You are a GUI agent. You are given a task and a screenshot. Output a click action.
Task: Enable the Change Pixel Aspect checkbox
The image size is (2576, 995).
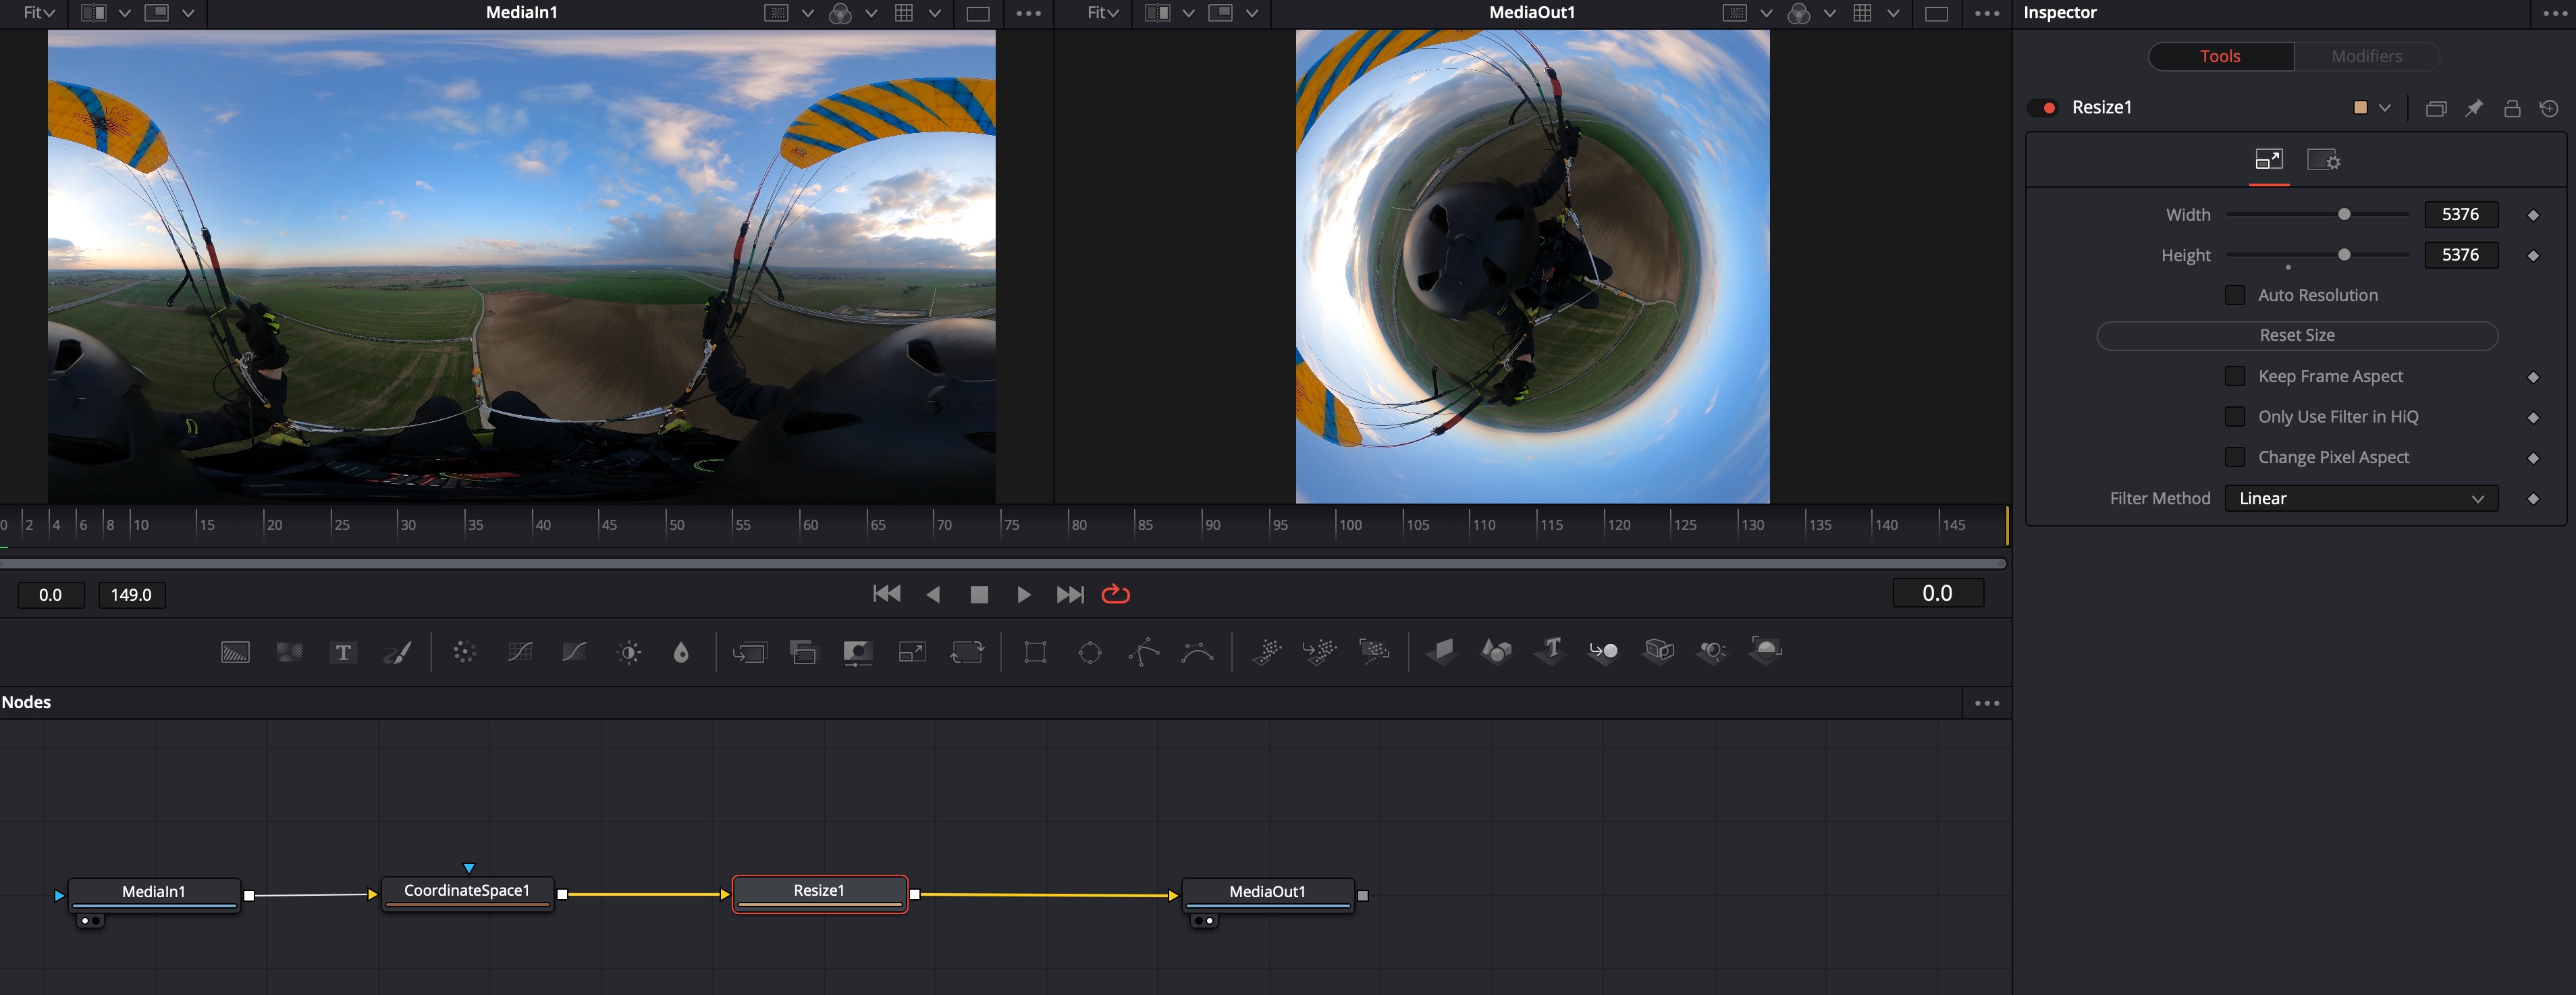(x=2234, y=457)
